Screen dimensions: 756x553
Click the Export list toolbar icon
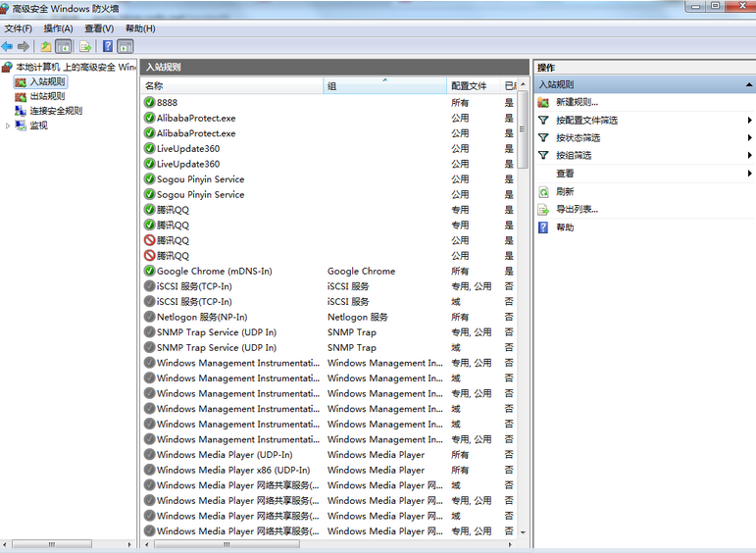pyautogui.click(x=85, y=46)
